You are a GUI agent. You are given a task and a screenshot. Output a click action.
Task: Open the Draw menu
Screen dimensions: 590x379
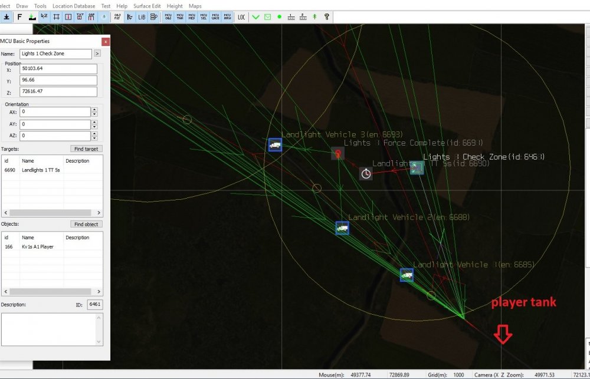click(22, 6)
